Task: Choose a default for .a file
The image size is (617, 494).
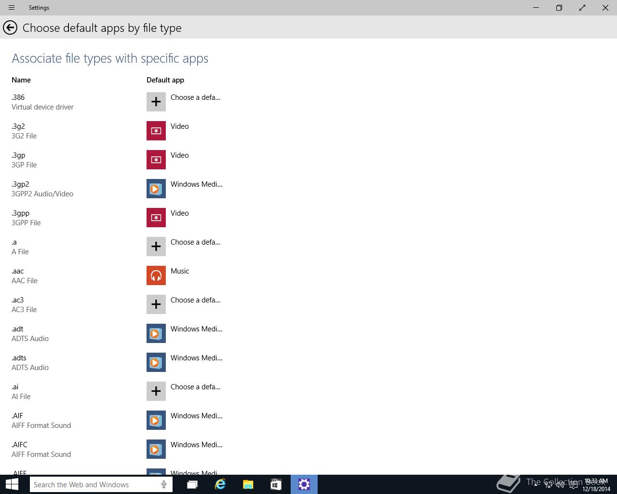Action: pyautogui.click(x=195, y=242)
